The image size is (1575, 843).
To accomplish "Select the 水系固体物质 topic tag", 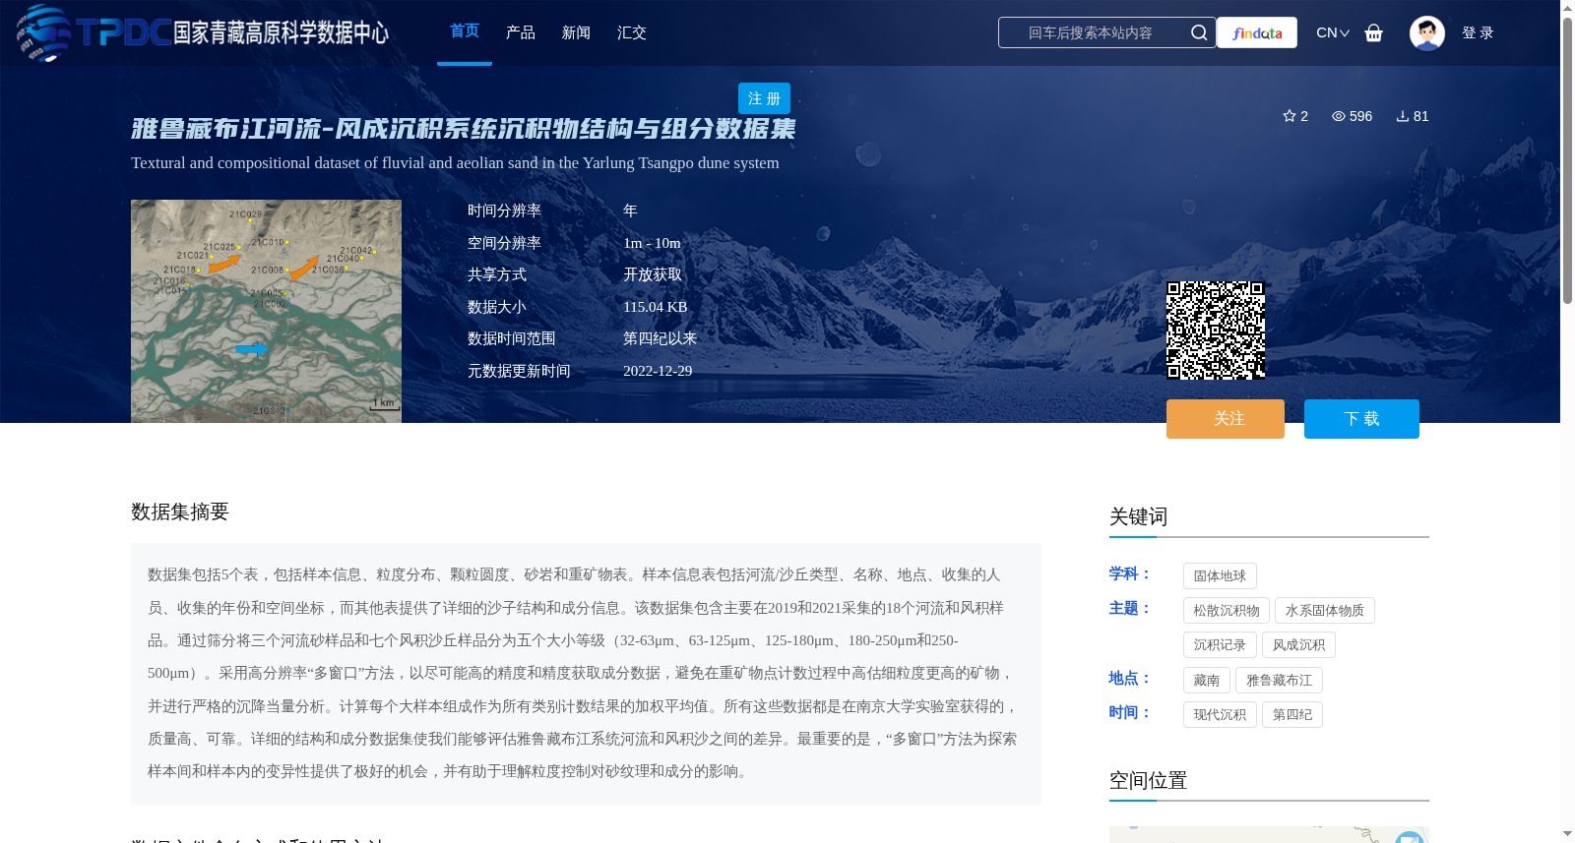I will (x=1325, y=611).
